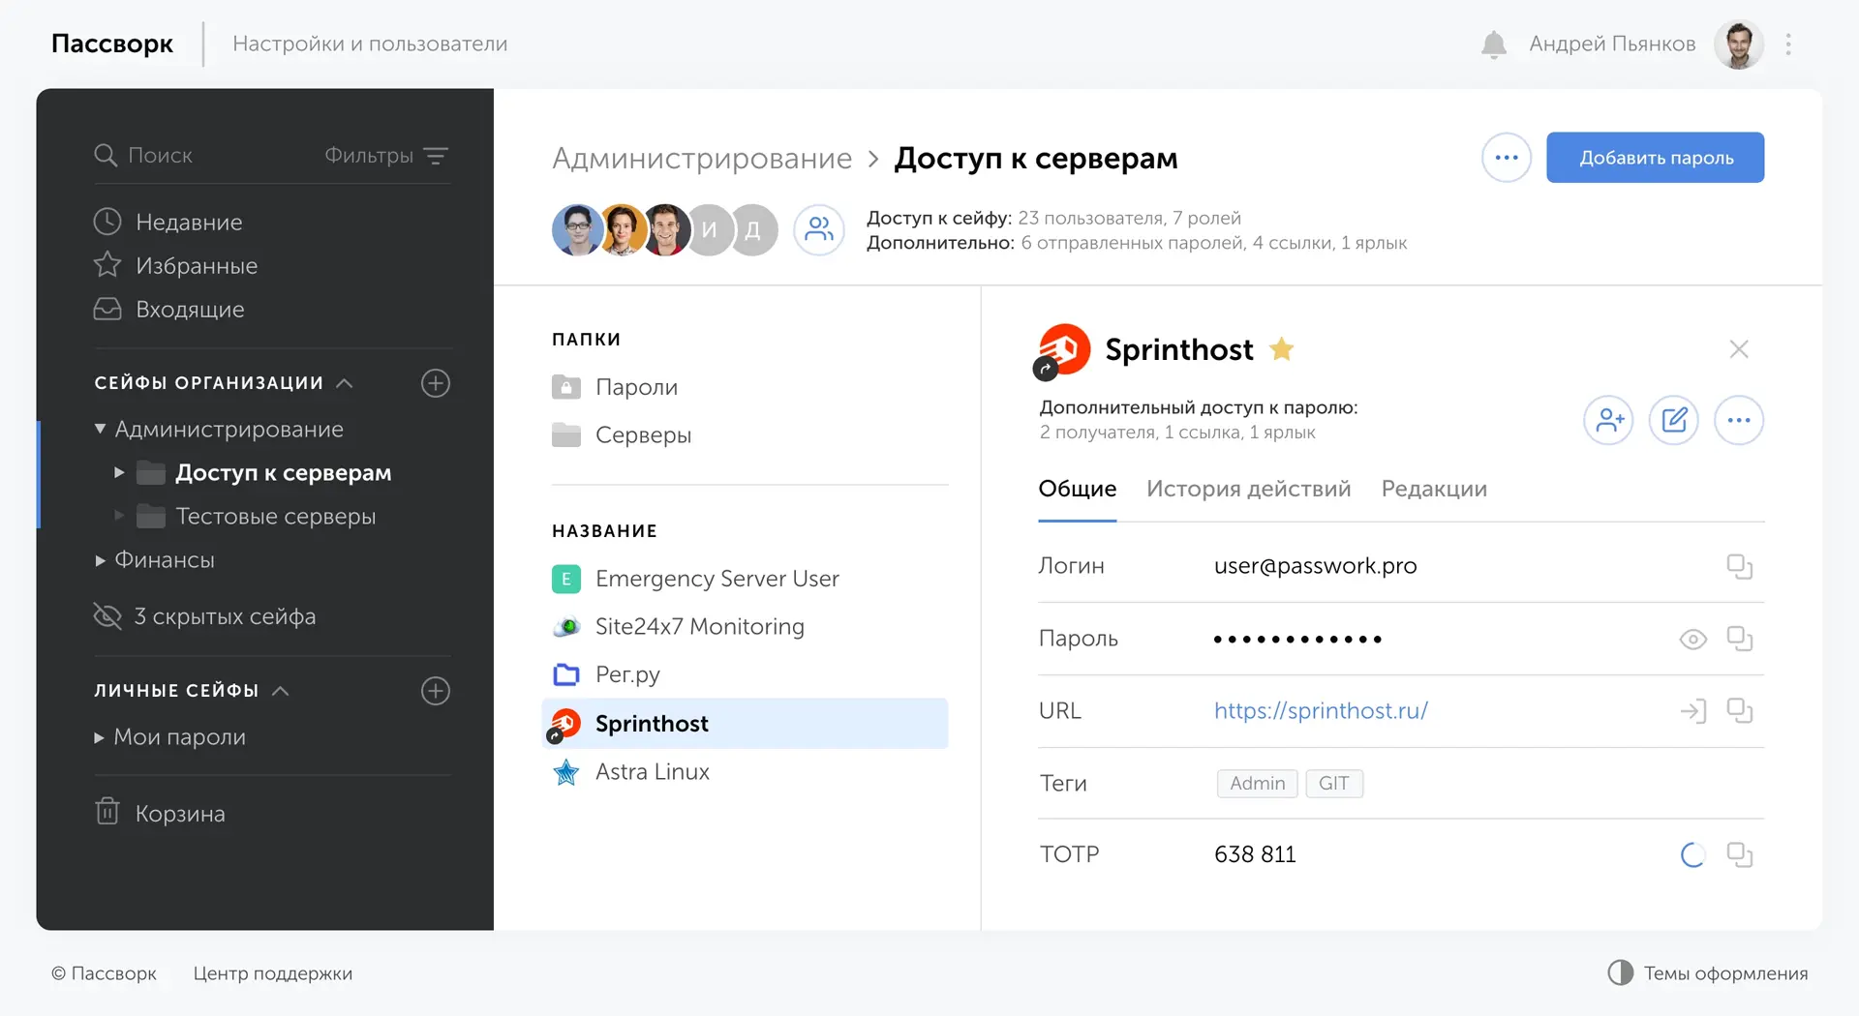Copy the TOTP code 638 811
Image resolution: width=1859 pixels, height=1016 pixels.
pos(1742,854)
